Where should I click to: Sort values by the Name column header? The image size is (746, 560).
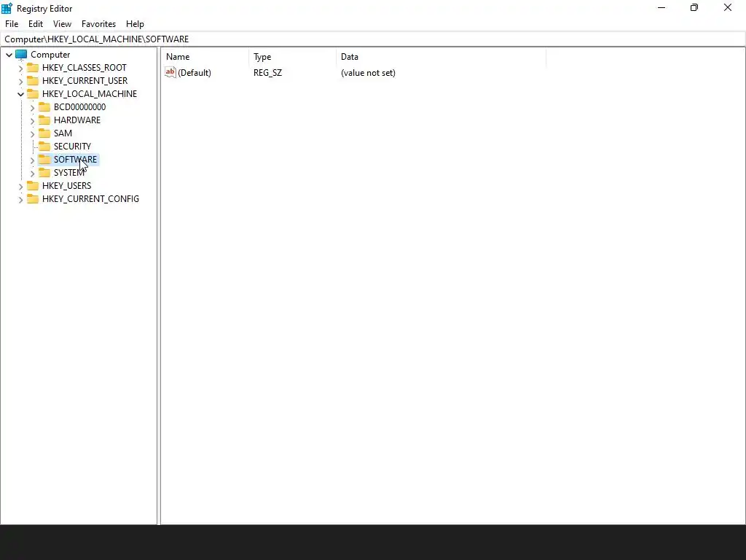tap(205, 57)
